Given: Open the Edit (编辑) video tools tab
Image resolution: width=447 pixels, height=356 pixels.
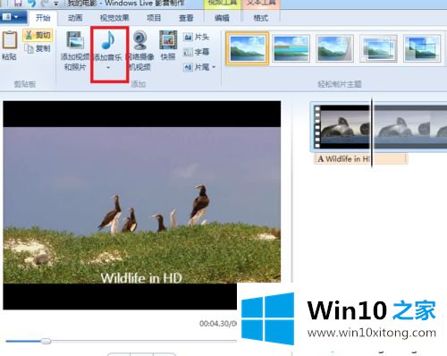Looking at the screenshot, I should click(222, 18).
